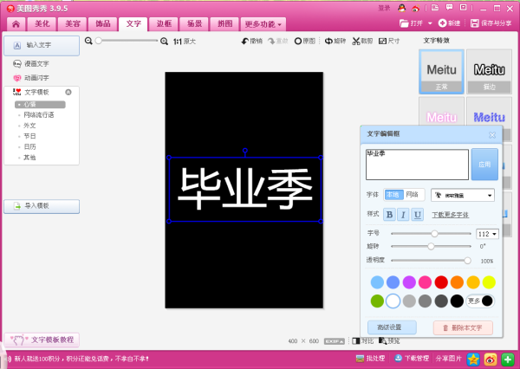Go to the home tab icon
Viewport: 520px width, 369px height.
pos(16,24)
